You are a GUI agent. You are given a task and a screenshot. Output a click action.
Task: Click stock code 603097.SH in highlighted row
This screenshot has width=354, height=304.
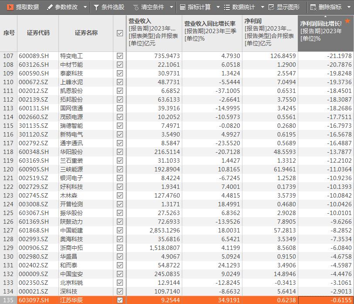point(34,300)
